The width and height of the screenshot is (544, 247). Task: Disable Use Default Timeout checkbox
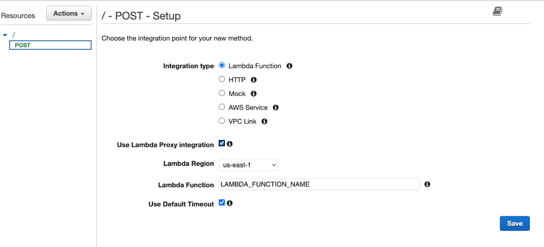click(222, 202)
